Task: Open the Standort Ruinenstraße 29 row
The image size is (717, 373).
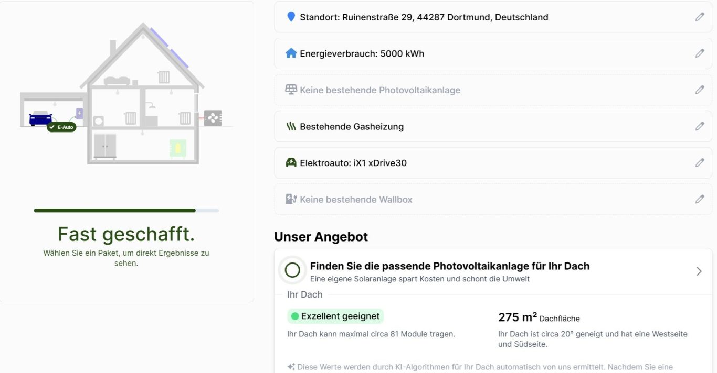Action: click(493, 17)
